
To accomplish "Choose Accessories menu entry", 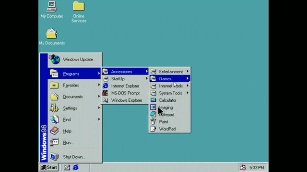I will [125, 72].
